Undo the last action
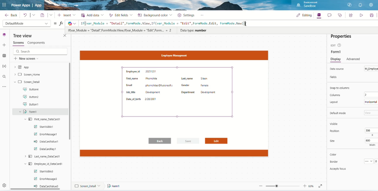Screen dimensions: 378x191 (25, 15)
